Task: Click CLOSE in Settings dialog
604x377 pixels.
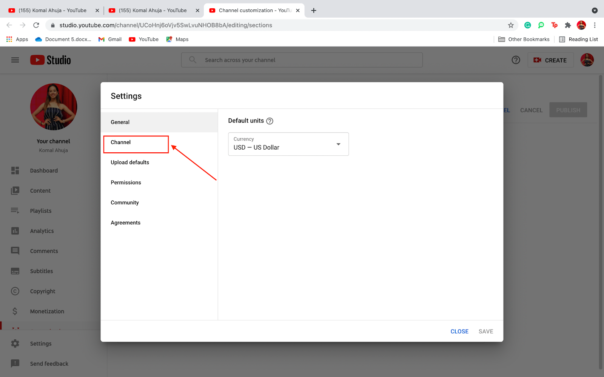Action: (x=459, y=331)
